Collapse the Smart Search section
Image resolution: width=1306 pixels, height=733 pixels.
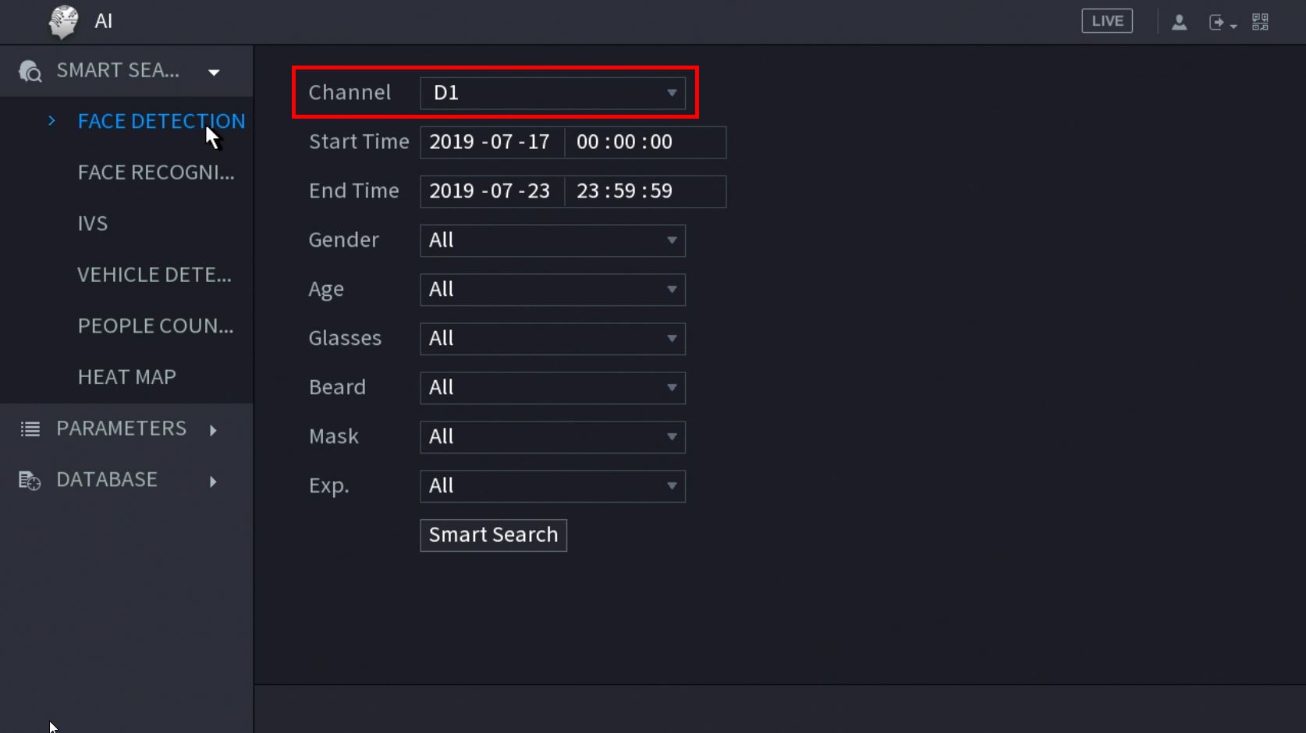coord(214,73)
